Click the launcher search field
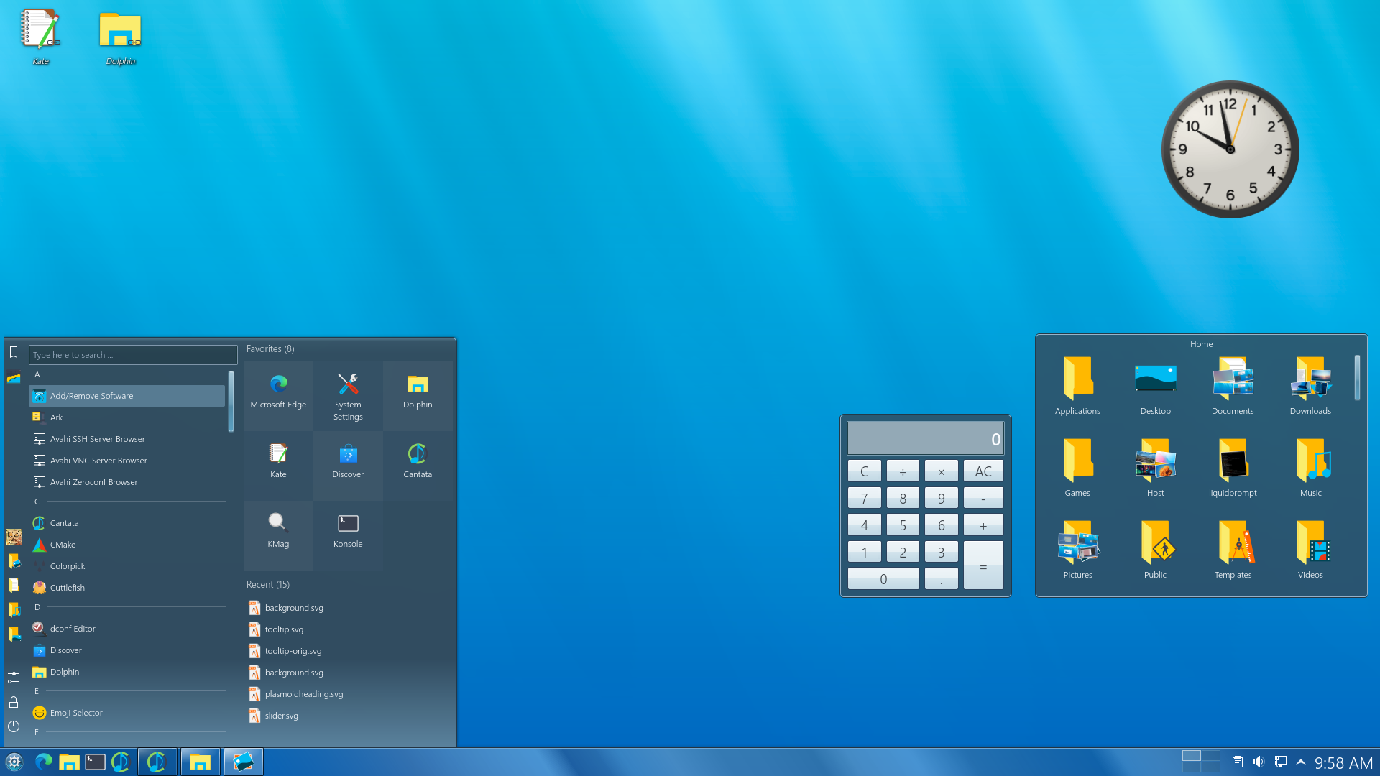This screenshot has height=776, width=1380. point(133,355)
